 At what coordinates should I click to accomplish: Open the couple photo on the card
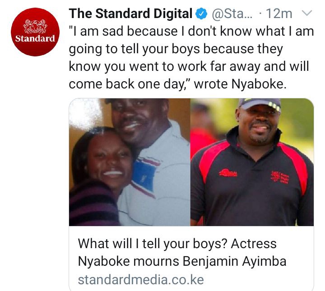tap(130, 162)
